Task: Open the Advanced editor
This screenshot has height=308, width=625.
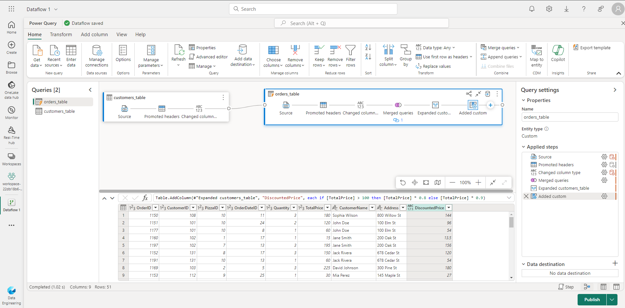Action: [x=208, y=57]
